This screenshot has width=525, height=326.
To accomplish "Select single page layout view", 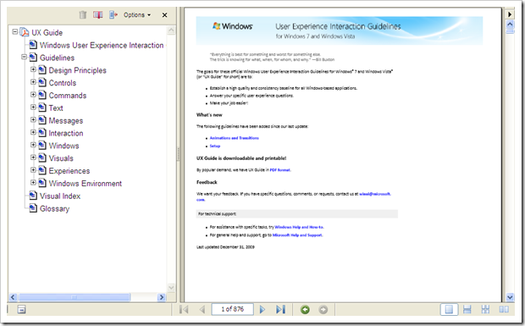I will pos(449,309).
